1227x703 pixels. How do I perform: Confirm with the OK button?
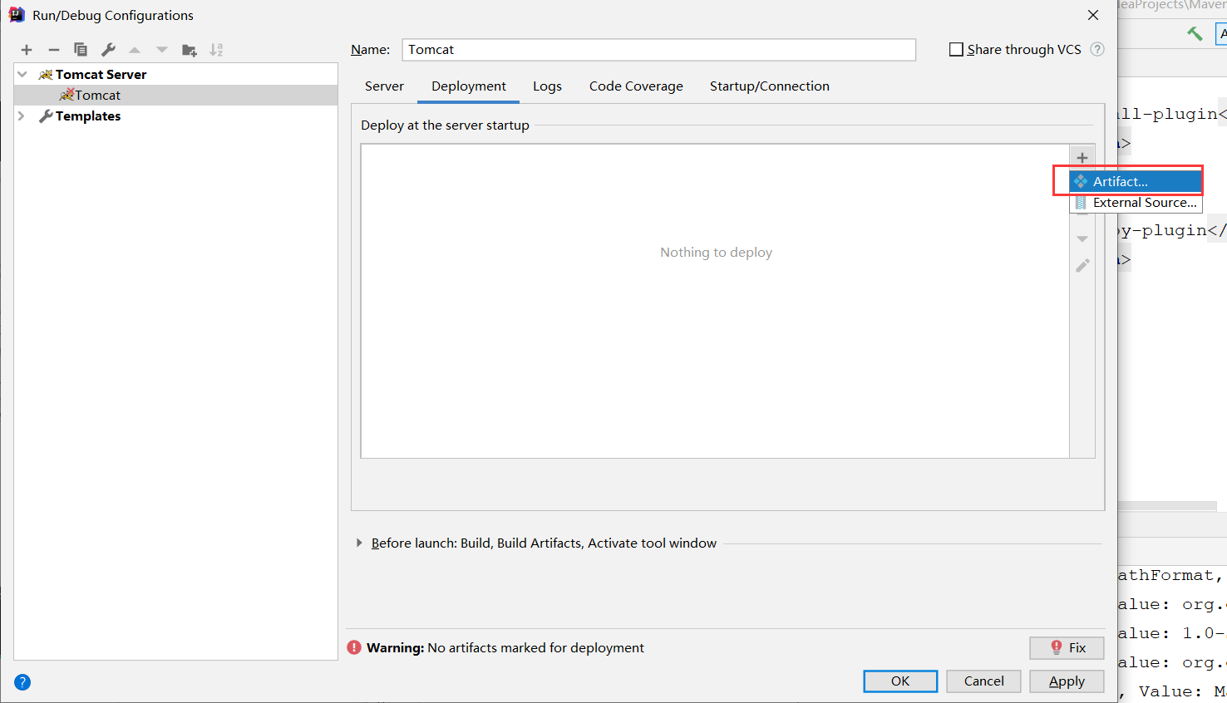[x=900, y=681]
